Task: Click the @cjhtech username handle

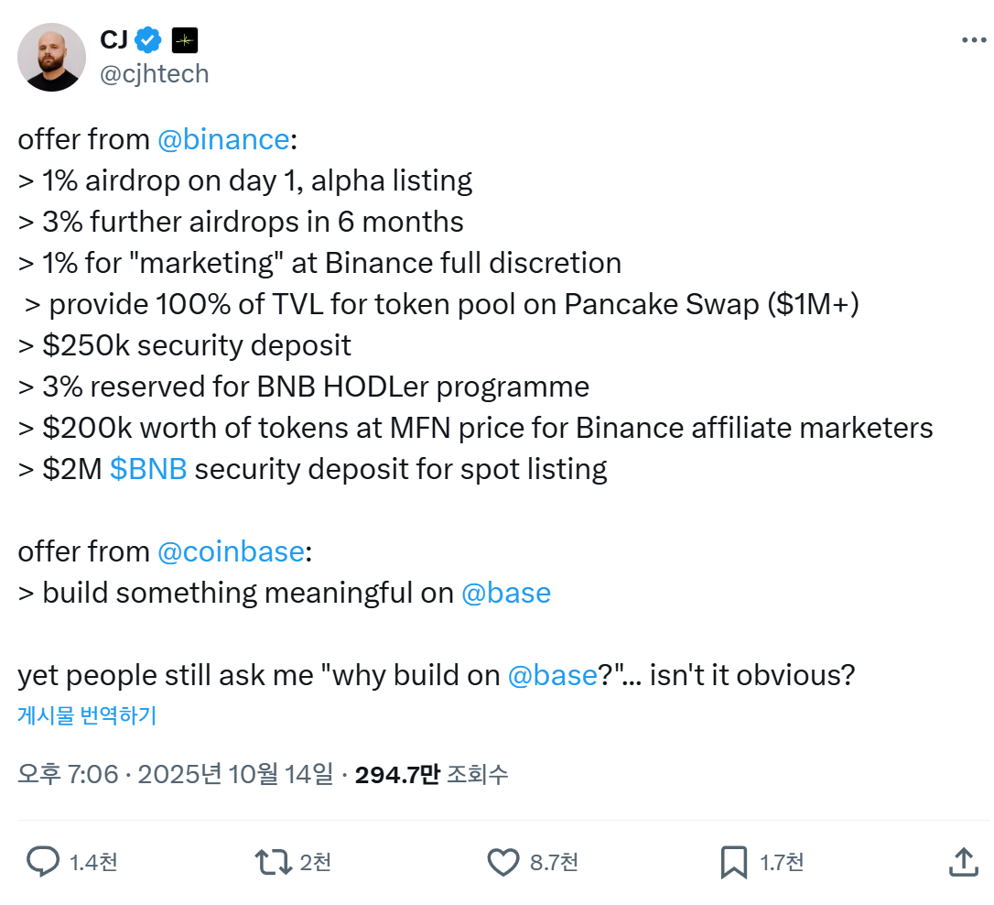Action: [154, 73]
